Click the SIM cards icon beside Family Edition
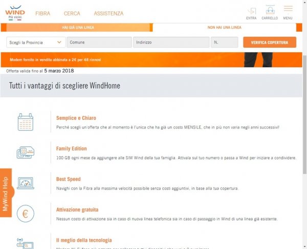The height and width of the screenshot is (249, 307). click(26, 152)
